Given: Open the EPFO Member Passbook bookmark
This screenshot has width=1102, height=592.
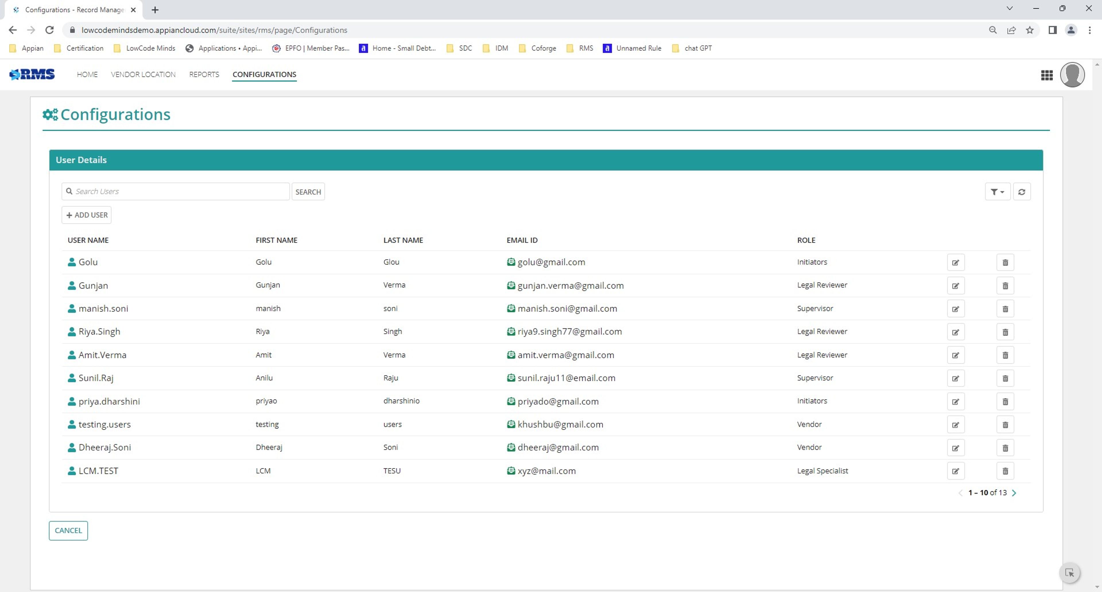Looking at the screenshot, I should coord(311,48).
